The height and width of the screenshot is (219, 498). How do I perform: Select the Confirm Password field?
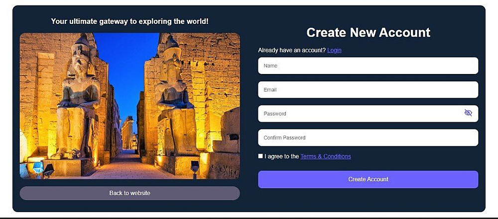click(x=368, y=138)
